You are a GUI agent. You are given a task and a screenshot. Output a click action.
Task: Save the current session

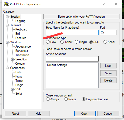[x=108, y=73]
